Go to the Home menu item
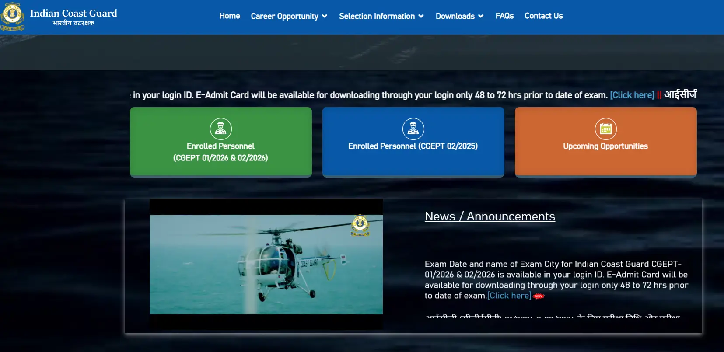This screenshot has width=724, height=352. pyautogui.click(x=230, y=16)
